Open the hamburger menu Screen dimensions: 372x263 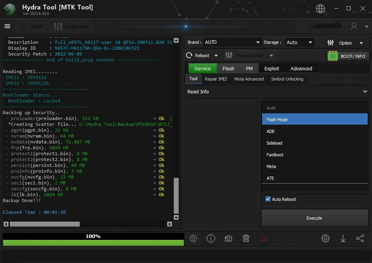point(8,26)
